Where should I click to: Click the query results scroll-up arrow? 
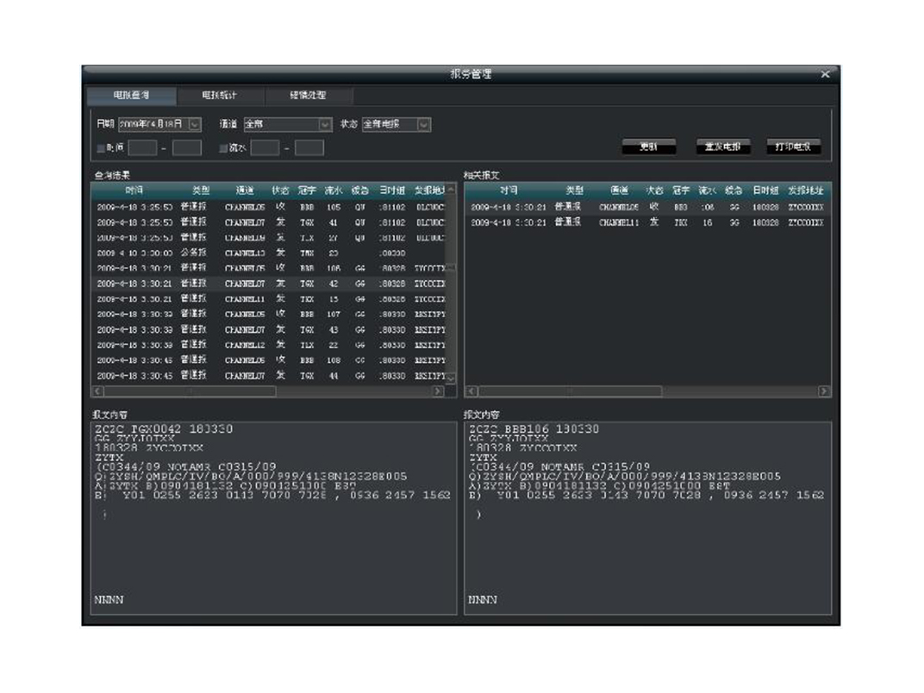[452, 190]
